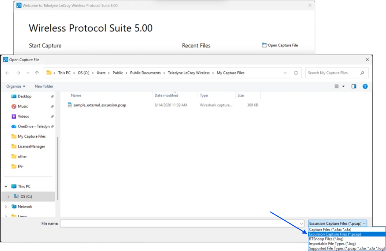Click the magnifier search icon
Viewport: 386px width, 251px height.
pos(362,73)
